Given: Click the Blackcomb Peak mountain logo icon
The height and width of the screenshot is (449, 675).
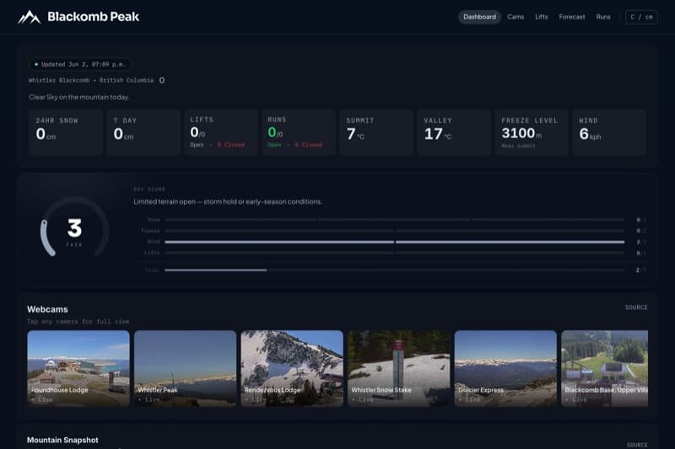Looking at the screenshot, I should coord(30,17).
